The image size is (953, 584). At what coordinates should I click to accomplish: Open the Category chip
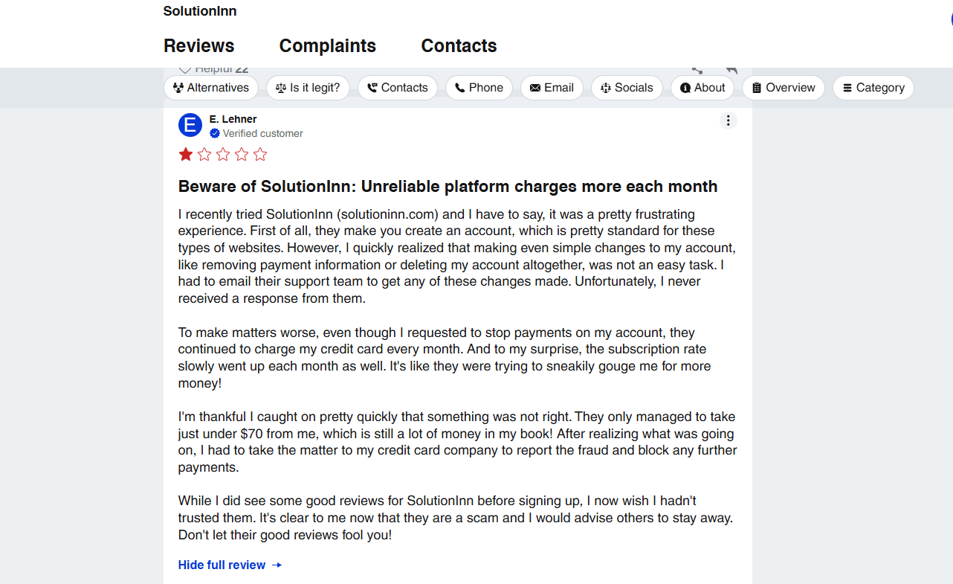pos(873,88)
